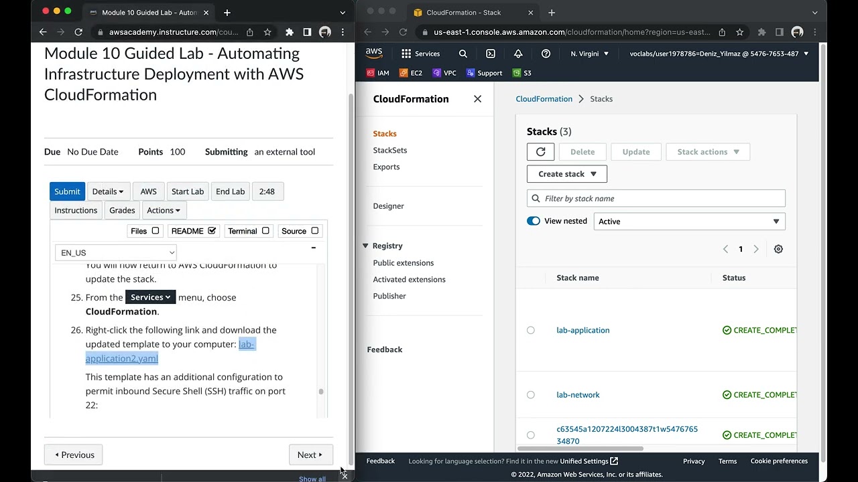Toggle the Source checkbox
The width and height of the screenshot is (858, 482).
coord(314,231)
